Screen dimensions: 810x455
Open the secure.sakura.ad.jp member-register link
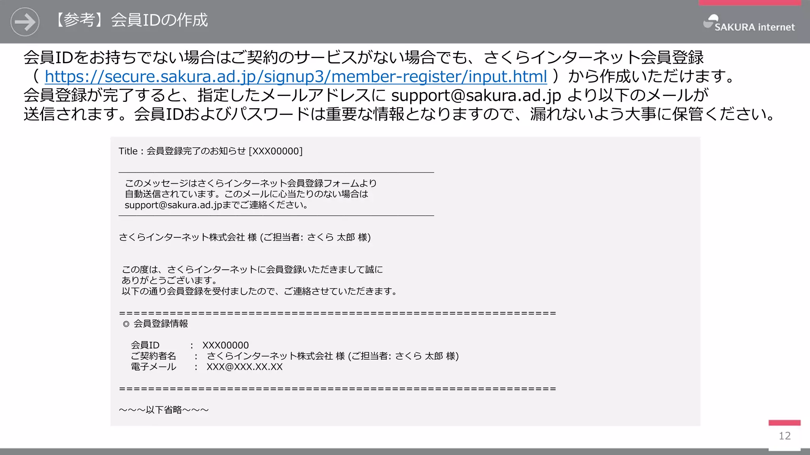point(296,76)
